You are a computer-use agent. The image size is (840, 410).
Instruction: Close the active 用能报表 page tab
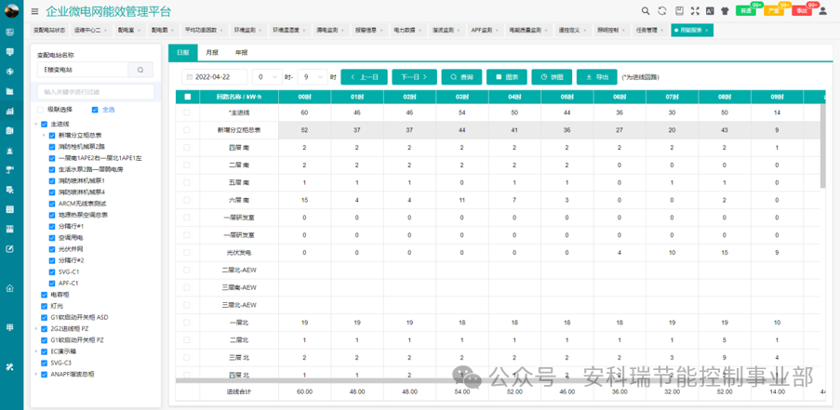(707, 31)
